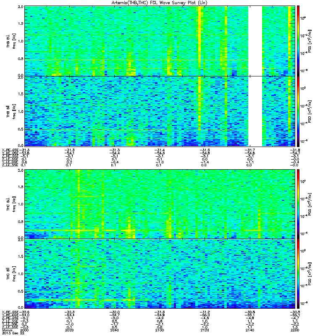Click the PSD color bar beside THC B⊥ panel
The height and width of the screenshot is (336, 315).
click(298, 204)
